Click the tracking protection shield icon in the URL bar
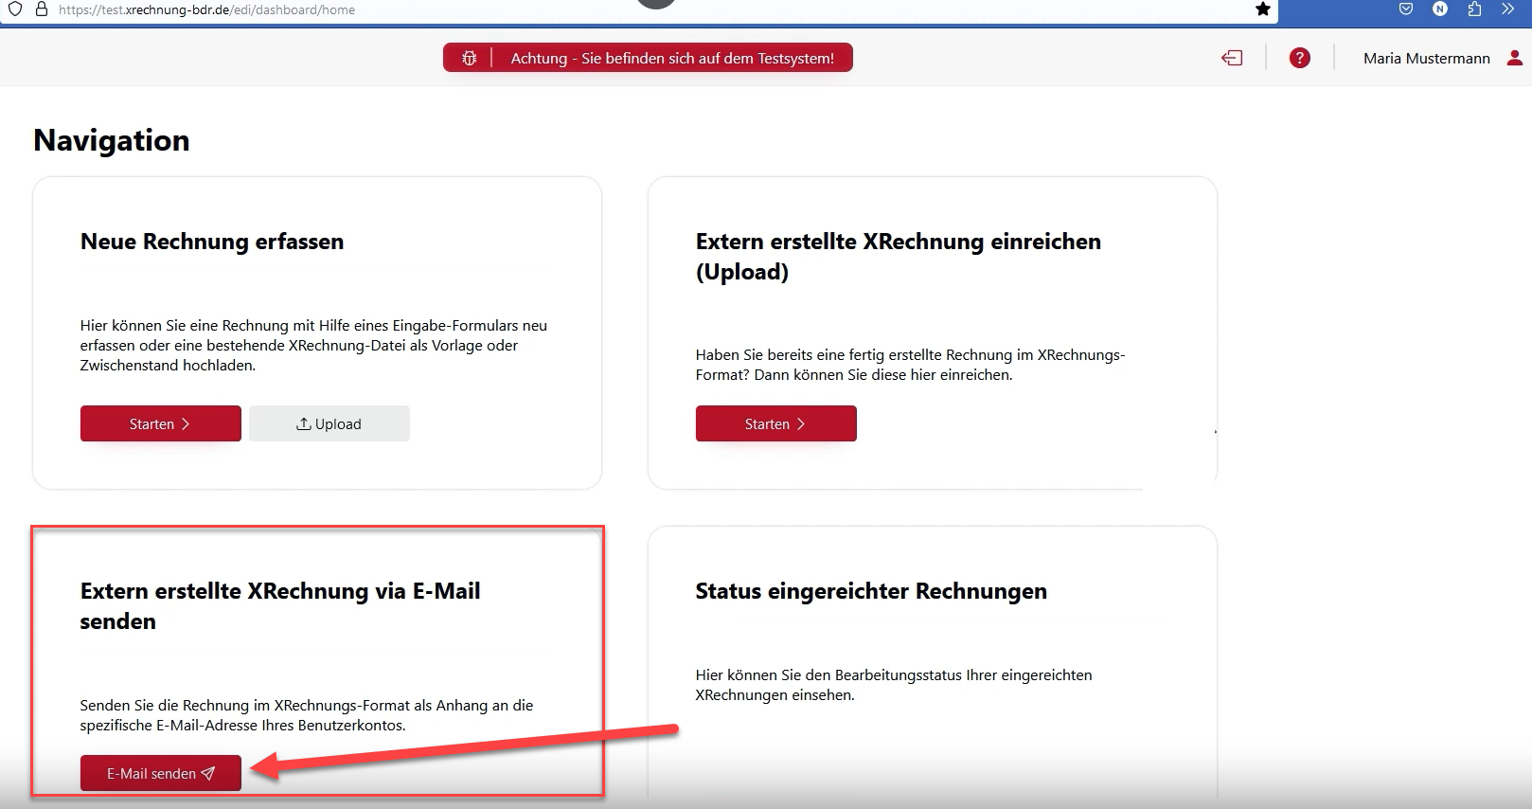 [15, 9]
